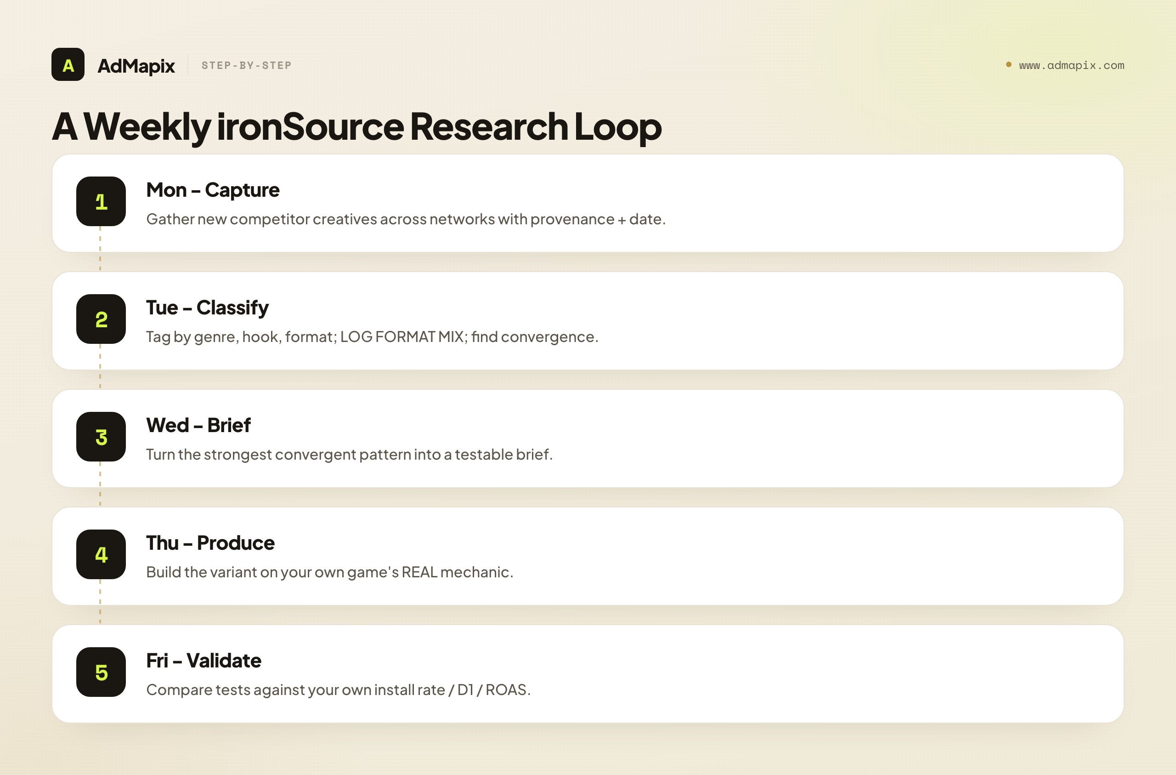The width and height of the screenshot is (1176, 775).
Task: Click the Compare tests against install rate text
Action: click(339, 690)
